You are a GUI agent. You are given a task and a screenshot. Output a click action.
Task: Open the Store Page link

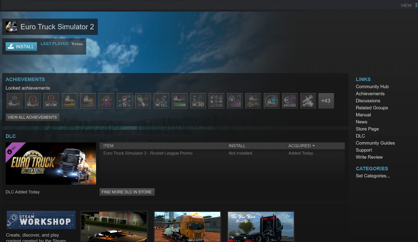[x=367, y=129]
